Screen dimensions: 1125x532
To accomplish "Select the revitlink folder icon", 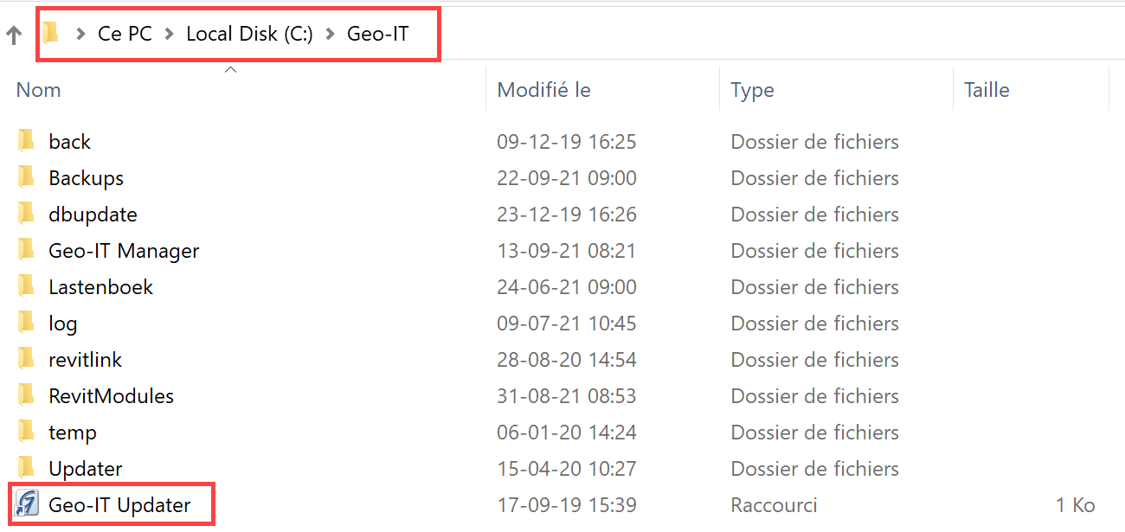I will pyautogui.click(x=27, y=358).
